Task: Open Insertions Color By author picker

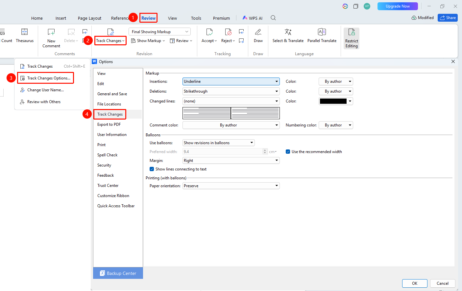Action: tap(336, 81)
